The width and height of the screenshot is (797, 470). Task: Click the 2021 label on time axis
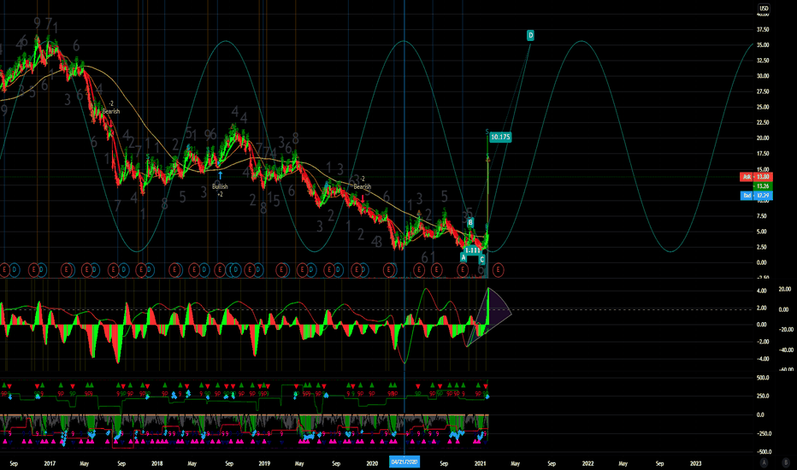(x=481, y=463)
